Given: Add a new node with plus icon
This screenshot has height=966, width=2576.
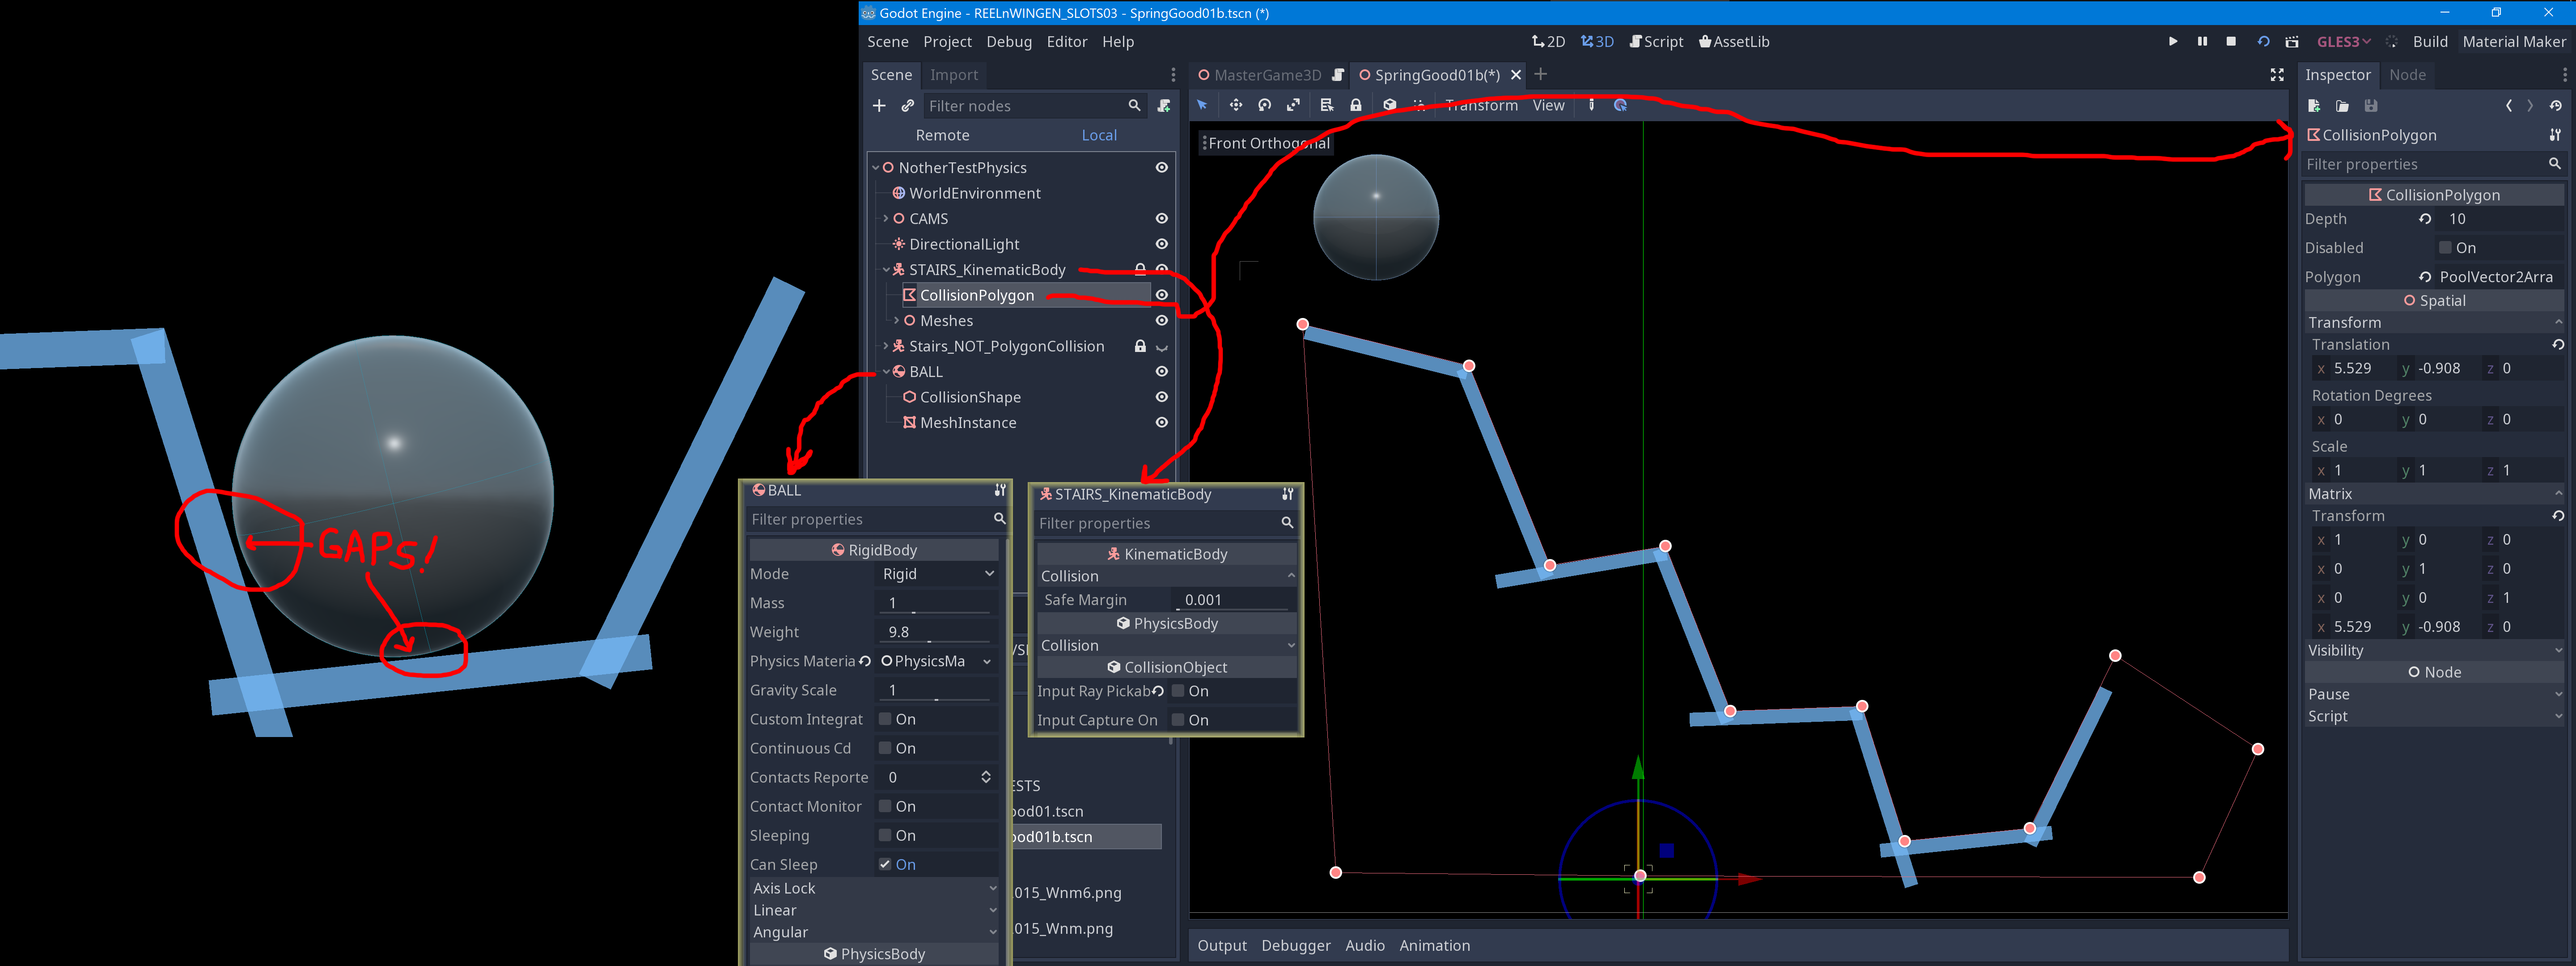Looking at the screenshot, I should (879, 106).
